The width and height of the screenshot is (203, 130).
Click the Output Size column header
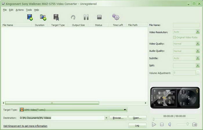78,25
